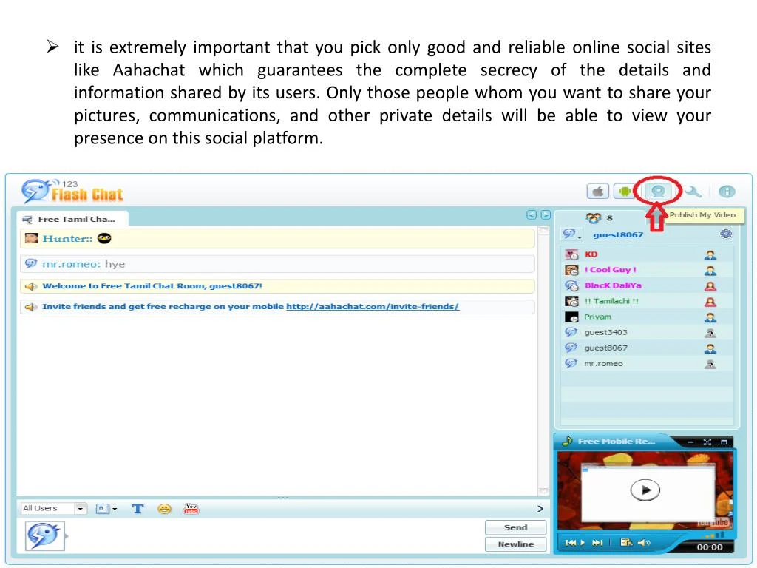The image size is (757, 568).
Task: Click the bold blue "guest8067" own username
Action: [618, 234]
